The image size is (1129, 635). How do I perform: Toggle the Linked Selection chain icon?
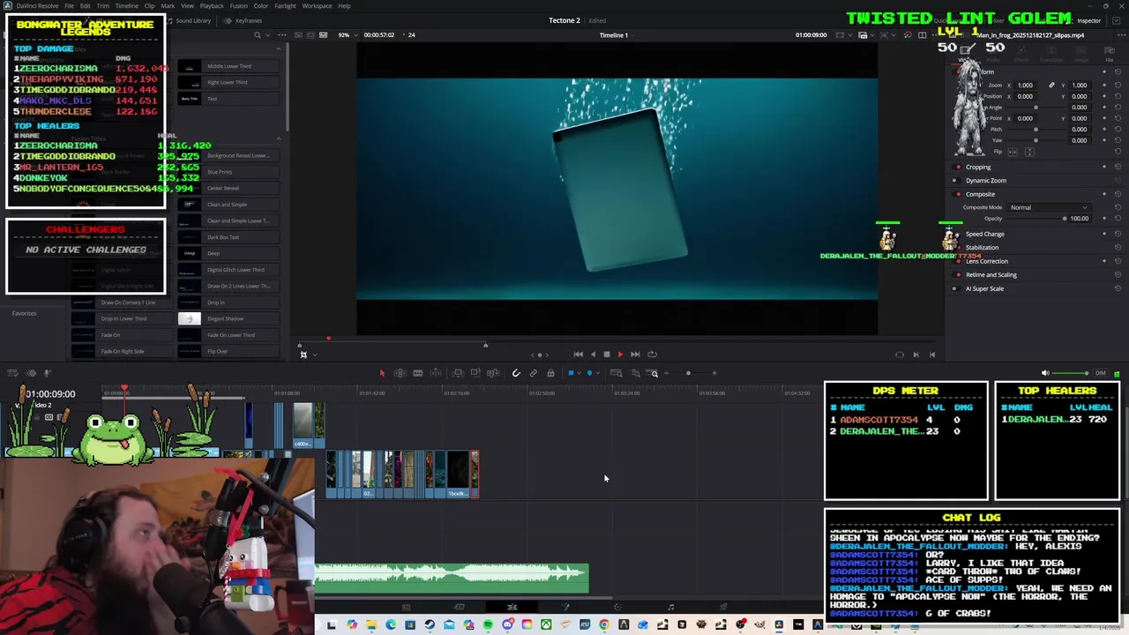point(534,373)
